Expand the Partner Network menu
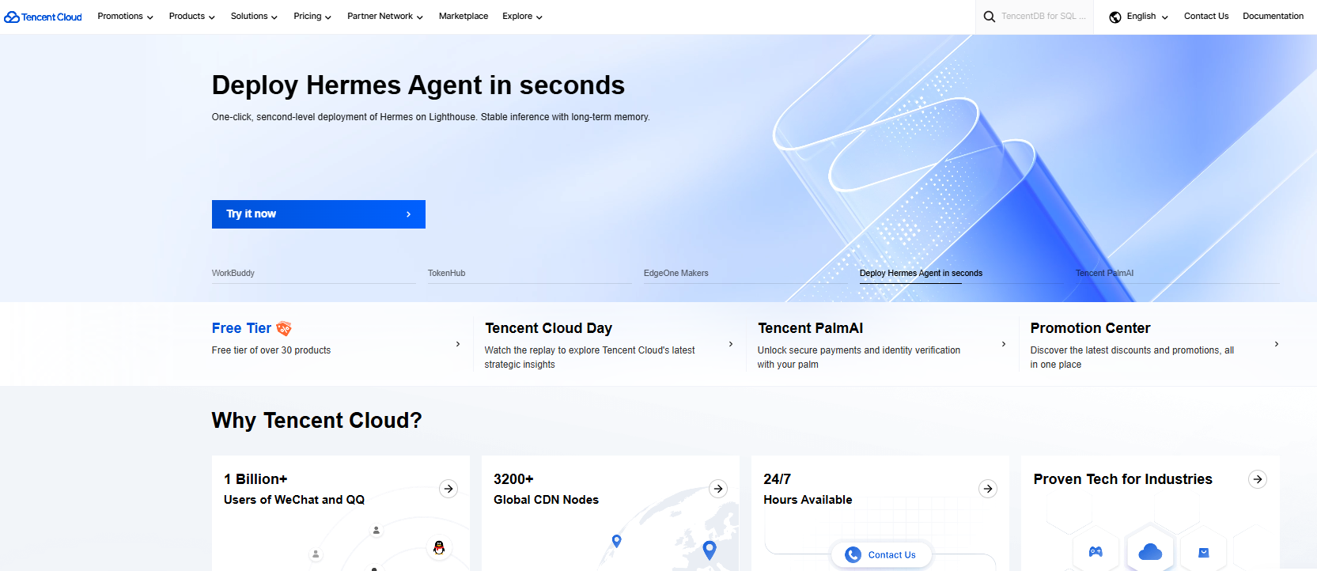1317x571 pixels. (x=385, y=17)
